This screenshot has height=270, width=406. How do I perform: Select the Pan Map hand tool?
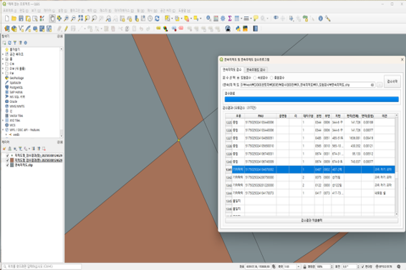[x=52, y=19]
